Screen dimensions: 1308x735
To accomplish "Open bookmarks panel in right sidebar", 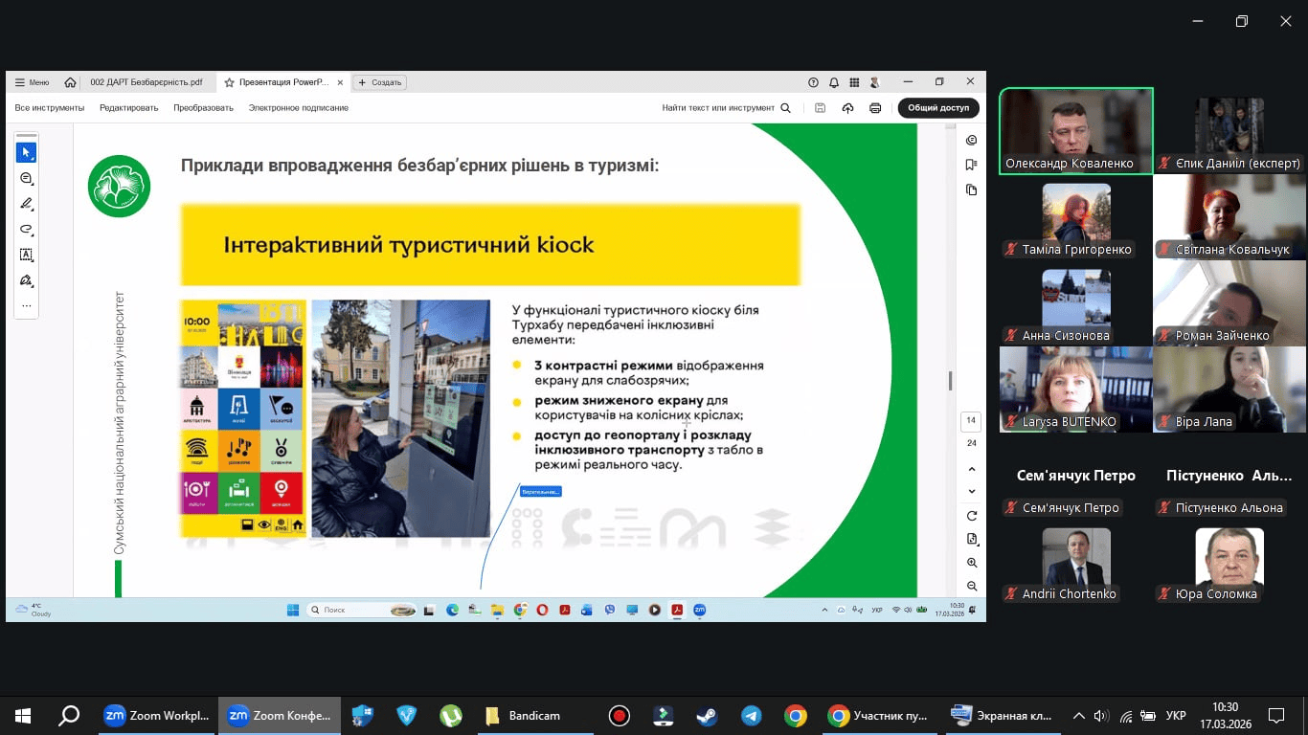I will point(971,165).
